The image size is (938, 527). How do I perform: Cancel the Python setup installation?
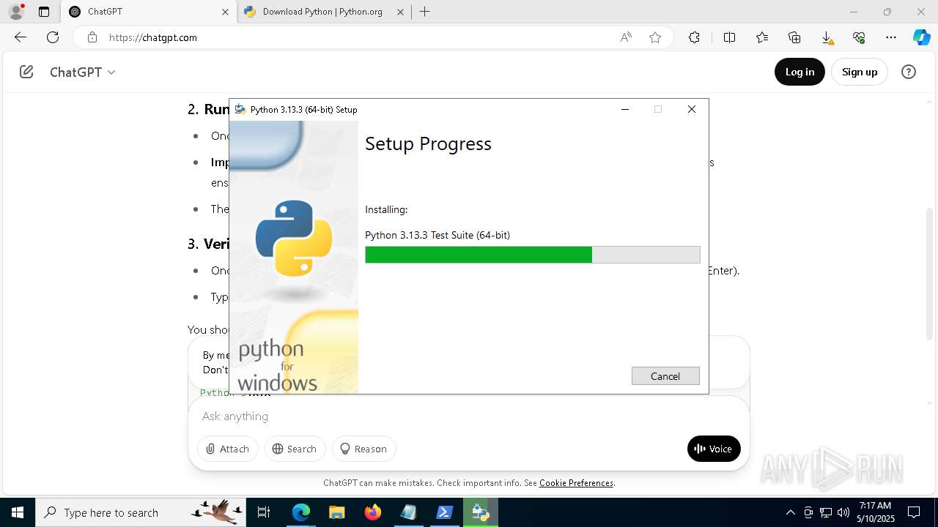tap(665, 375)
